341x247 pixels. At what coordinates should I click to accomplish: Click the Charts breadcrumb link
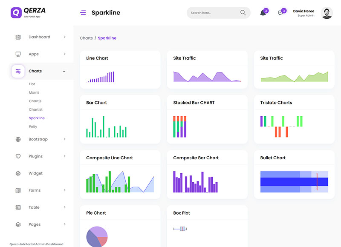pos(86,38)
